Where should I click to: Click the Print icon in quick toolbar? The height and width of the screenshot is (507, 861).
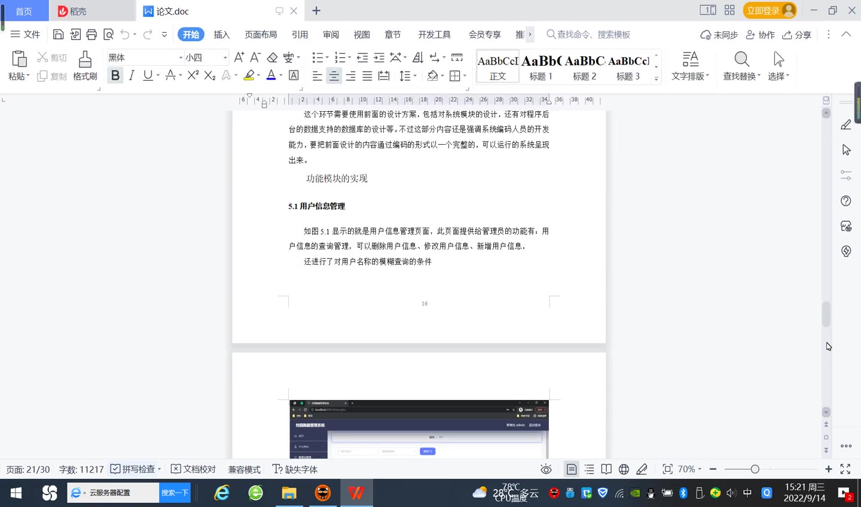point(91,35)
